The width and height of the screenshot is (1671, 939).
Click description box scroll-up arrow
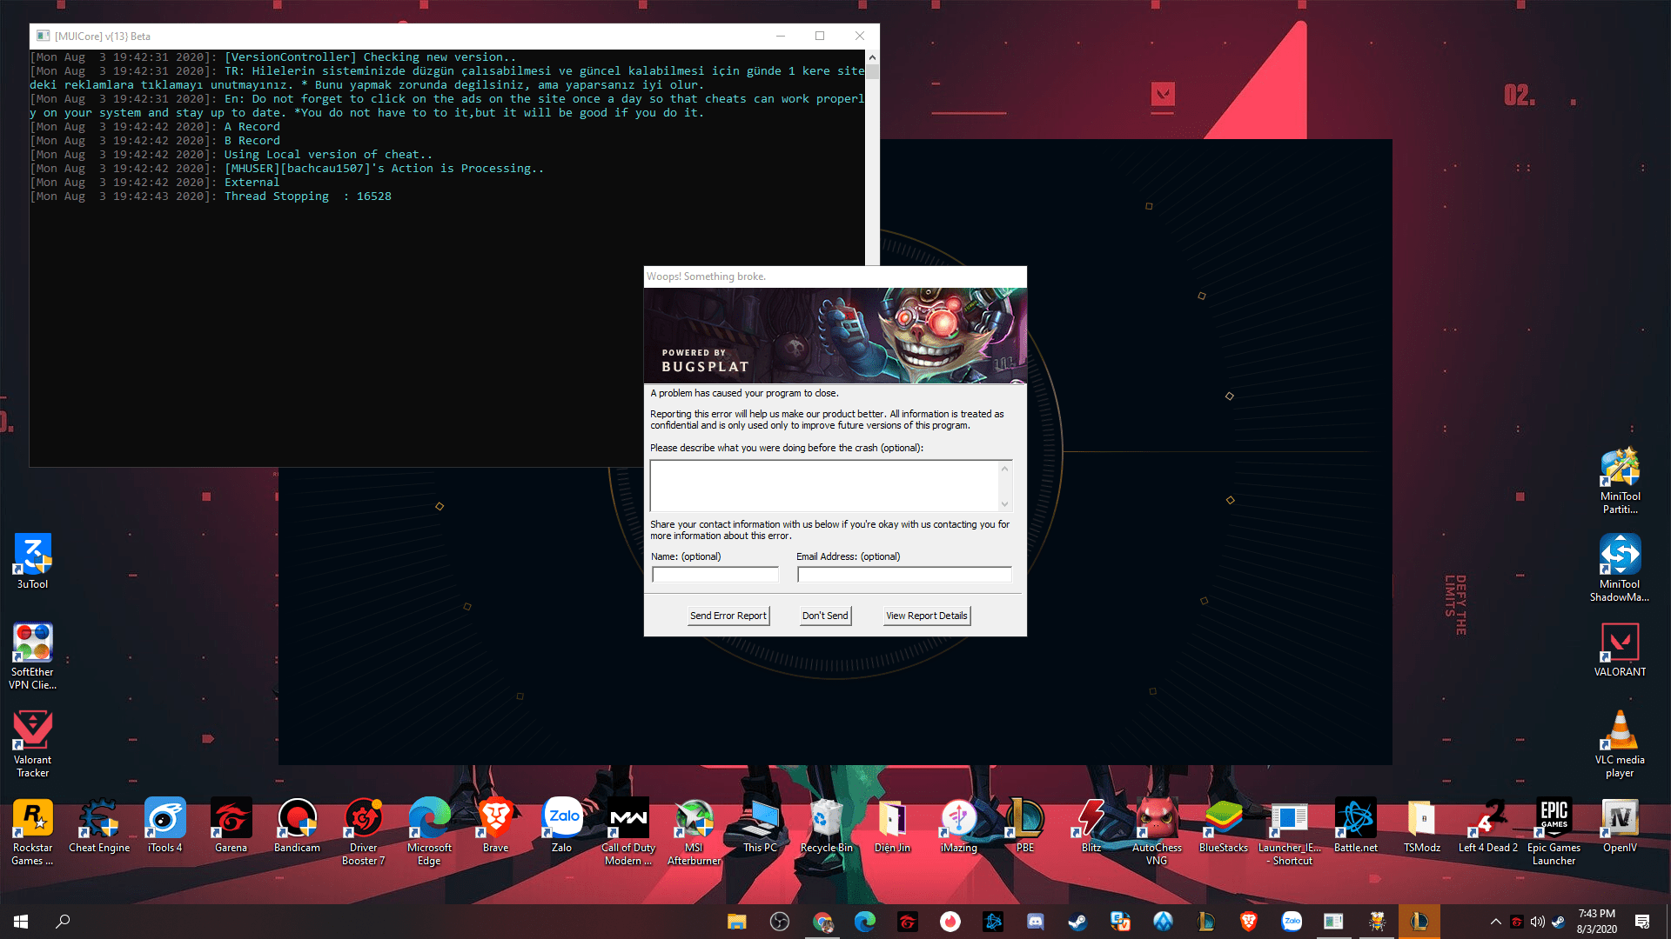(x=1004, y=469)
